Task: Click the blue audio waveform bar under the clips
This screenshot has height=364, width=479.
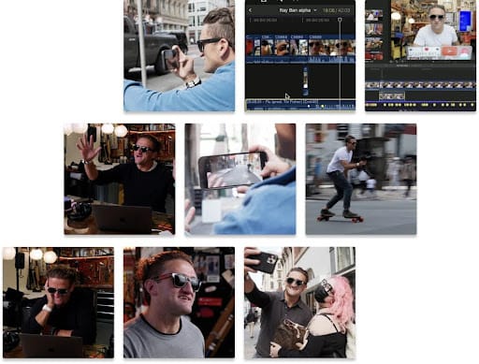Action: pos(300,59)
